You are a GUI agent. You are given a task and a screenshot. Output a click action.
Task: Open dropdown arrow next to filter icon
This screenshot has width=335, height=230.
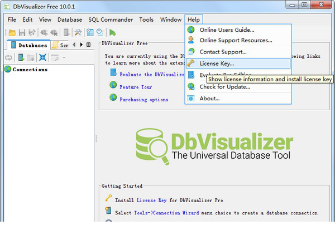(x=64, y=57)
